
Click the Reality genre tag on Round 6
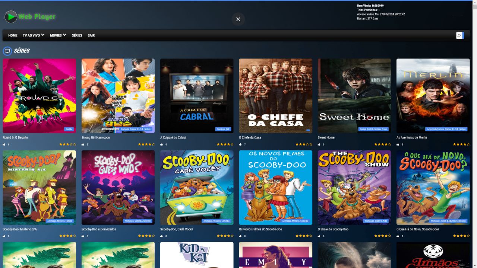(69, 129)
